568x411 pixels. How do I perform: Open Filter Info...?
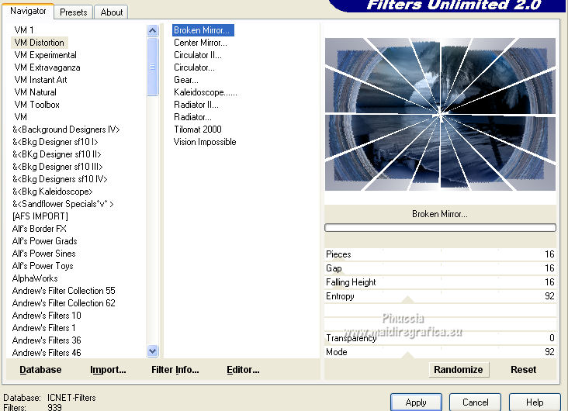coord(175,370)
